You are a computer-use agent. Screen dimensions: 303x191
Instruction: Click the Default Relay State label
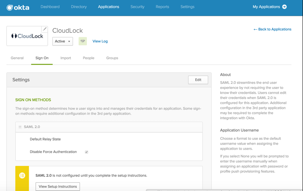pos(45,139)
